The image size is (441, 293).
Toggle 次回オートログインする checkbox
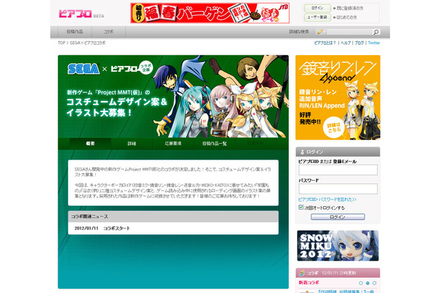[x=300, y=208]
